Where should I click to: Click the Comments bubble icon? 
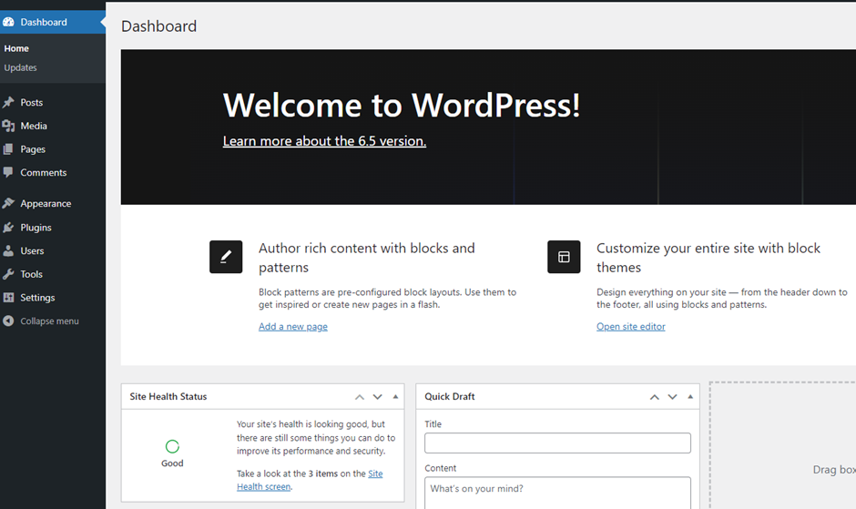click(9, 173)
